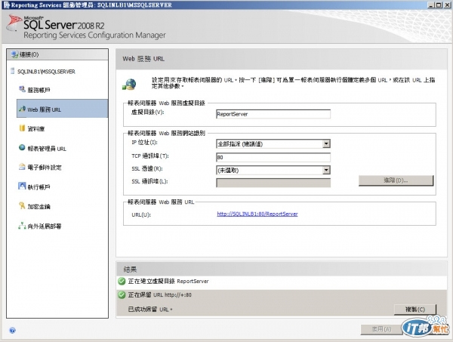Click the 進階(D)... advanced button
453x342 pixels.
[x=396, y=180]
